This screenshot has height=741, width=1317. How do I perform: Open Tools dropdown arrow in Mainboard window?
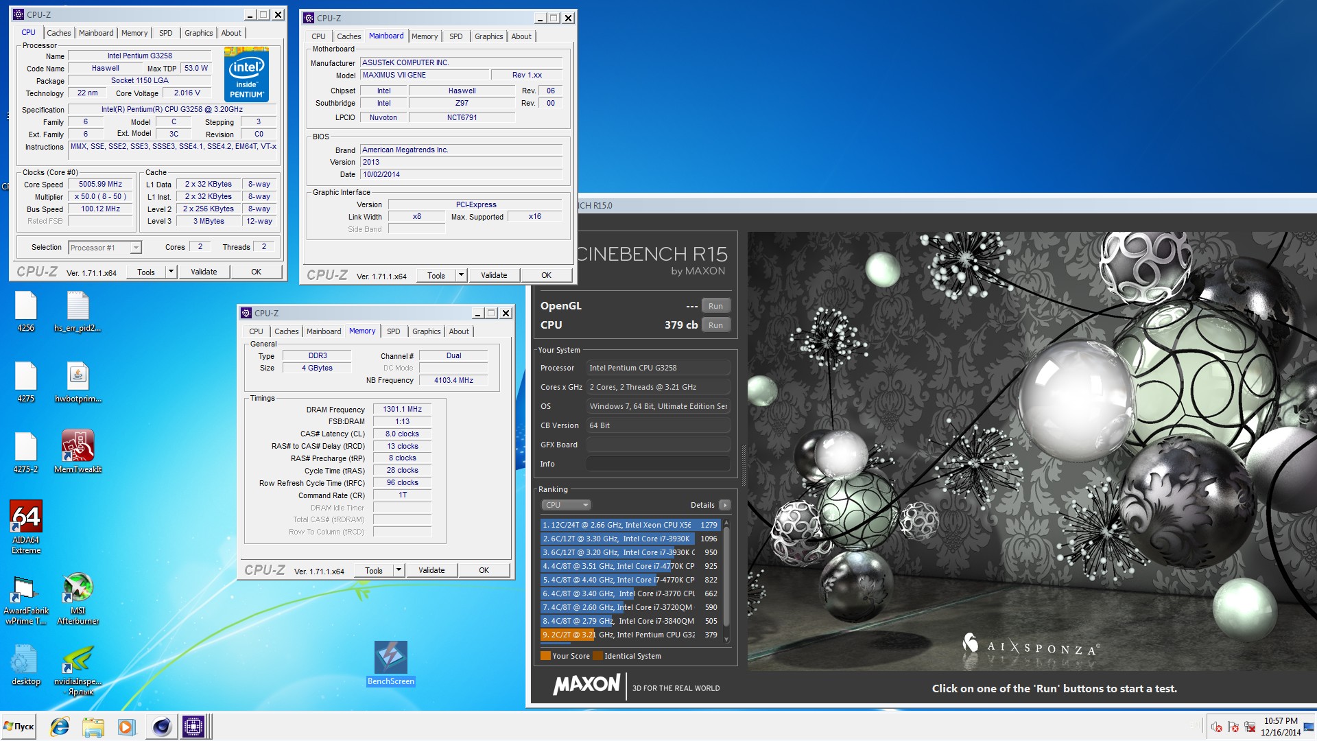click(x=461, y=275)
